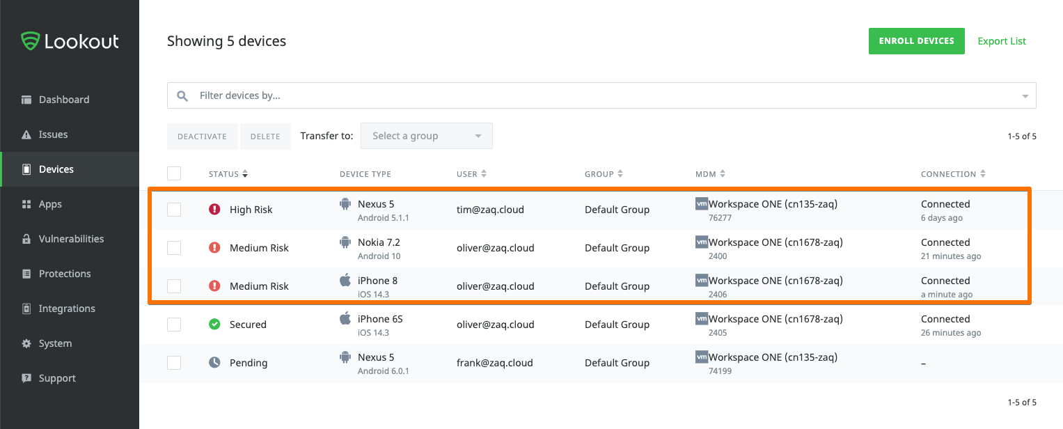Click the VMware icon for MDM 76277
This screenshot has height=429, width=1063.
[x=701, y=204]
